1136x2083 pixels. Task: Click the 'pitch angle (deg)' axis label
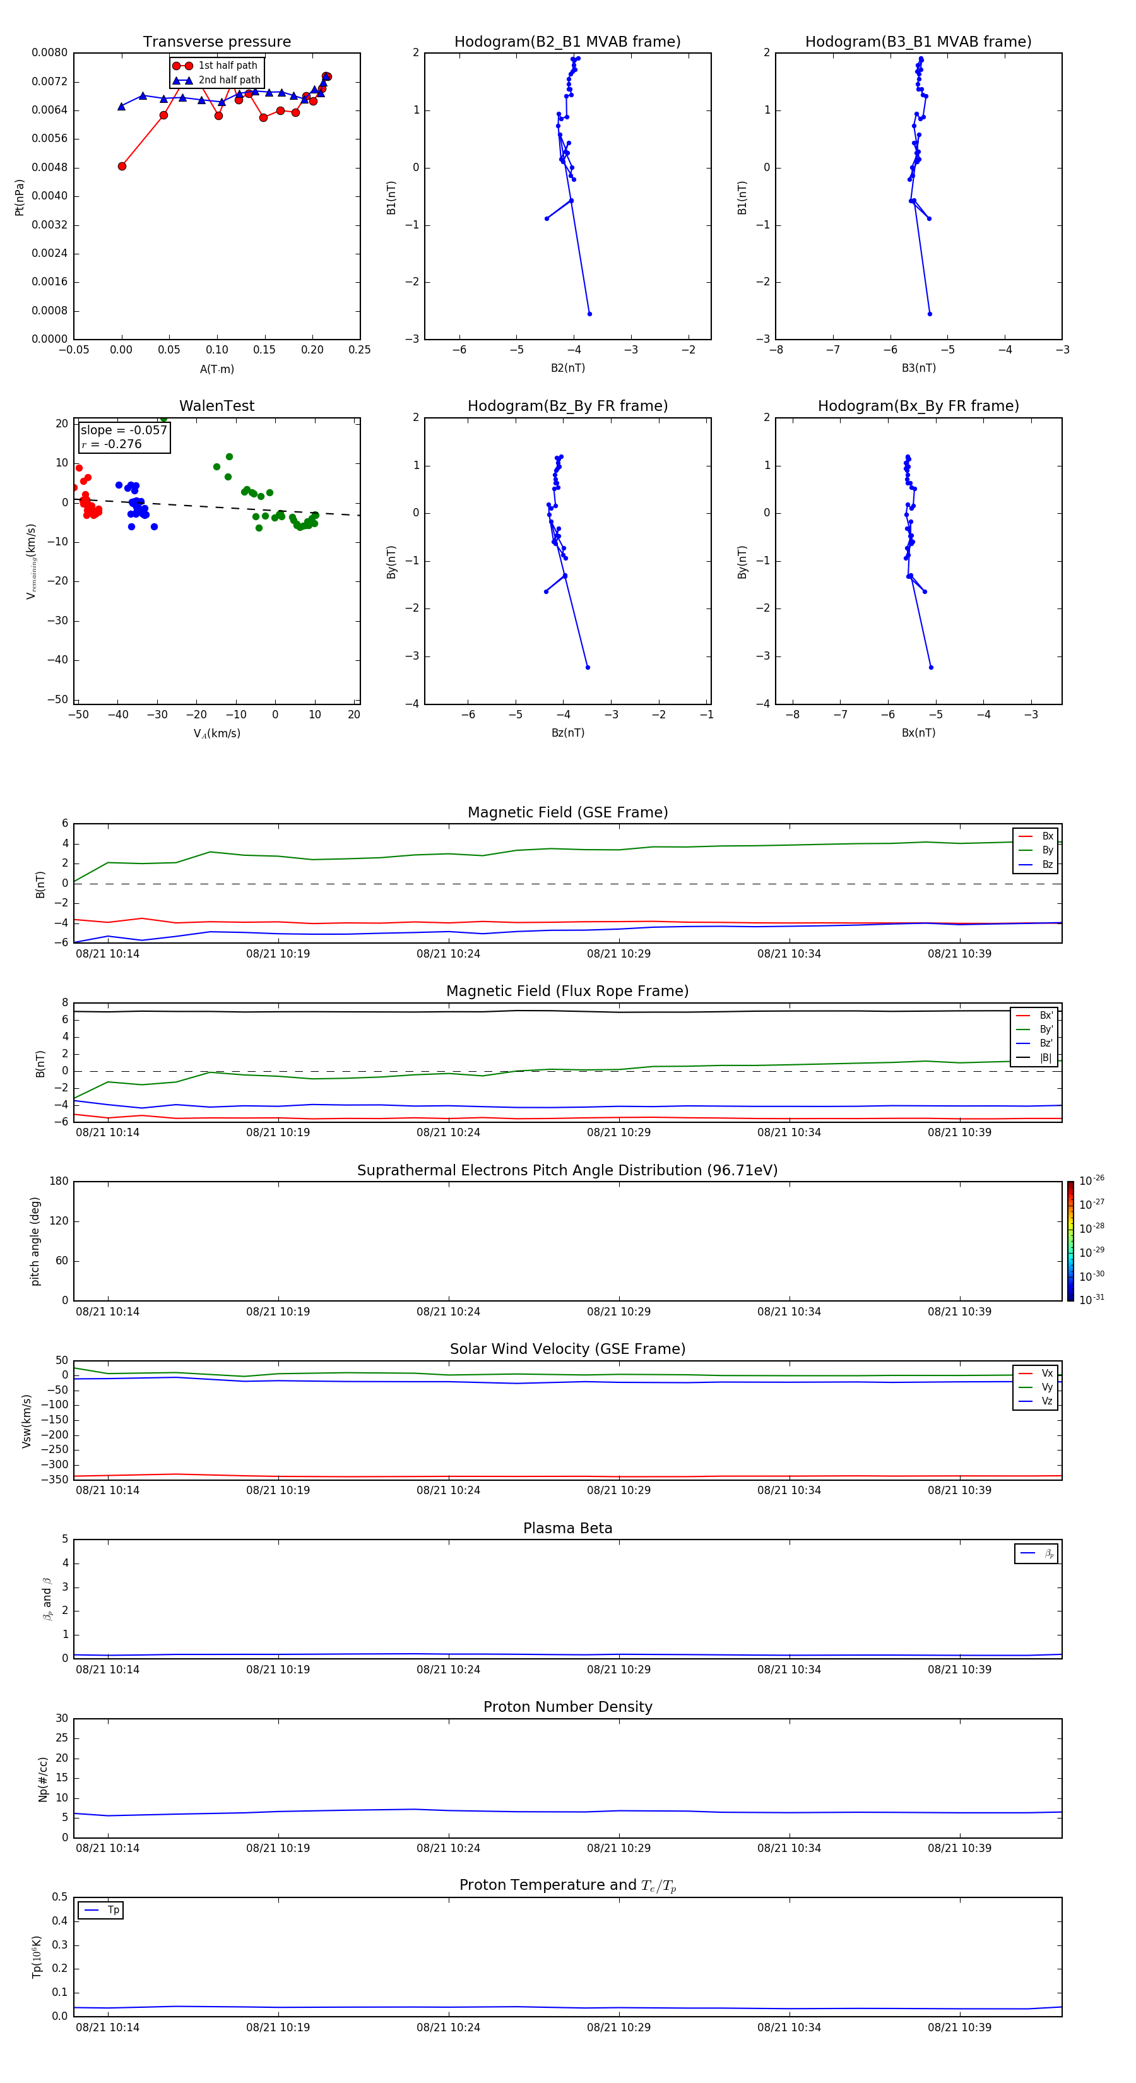click(x=35, y=1241)
